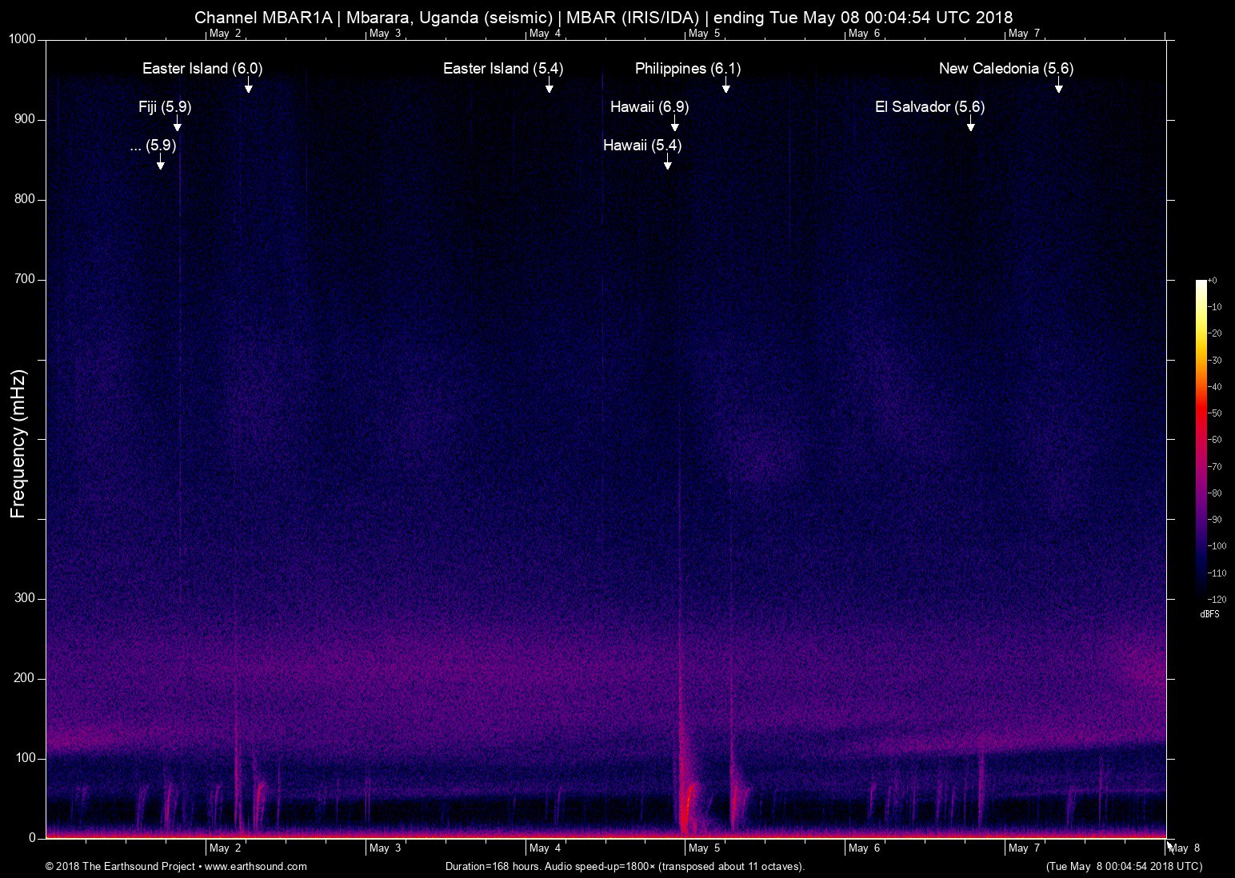Click the Earthsound Project copyright text

(x=122, y=866)
